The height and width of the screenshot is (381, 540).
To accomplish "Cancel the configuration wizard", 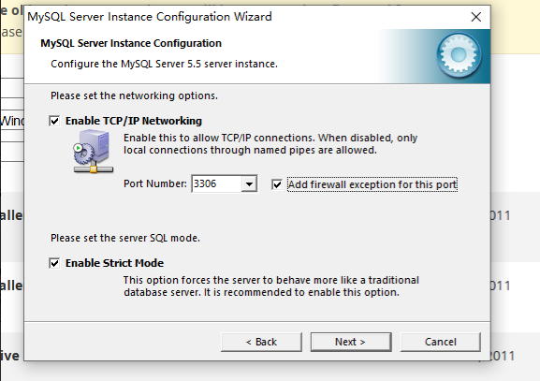I will click(441, 342).
